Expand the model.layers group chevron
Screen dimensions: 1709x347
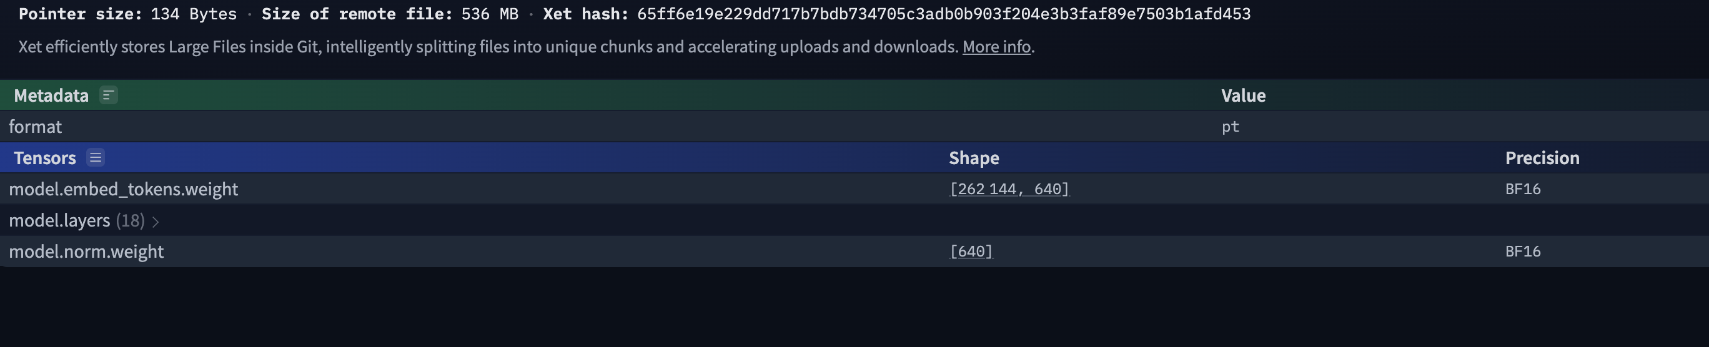156,222
